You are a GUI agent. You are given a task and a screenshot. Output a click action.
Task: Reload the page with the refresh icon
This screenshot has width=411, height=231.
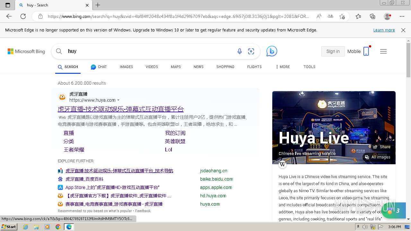point(23,16)
